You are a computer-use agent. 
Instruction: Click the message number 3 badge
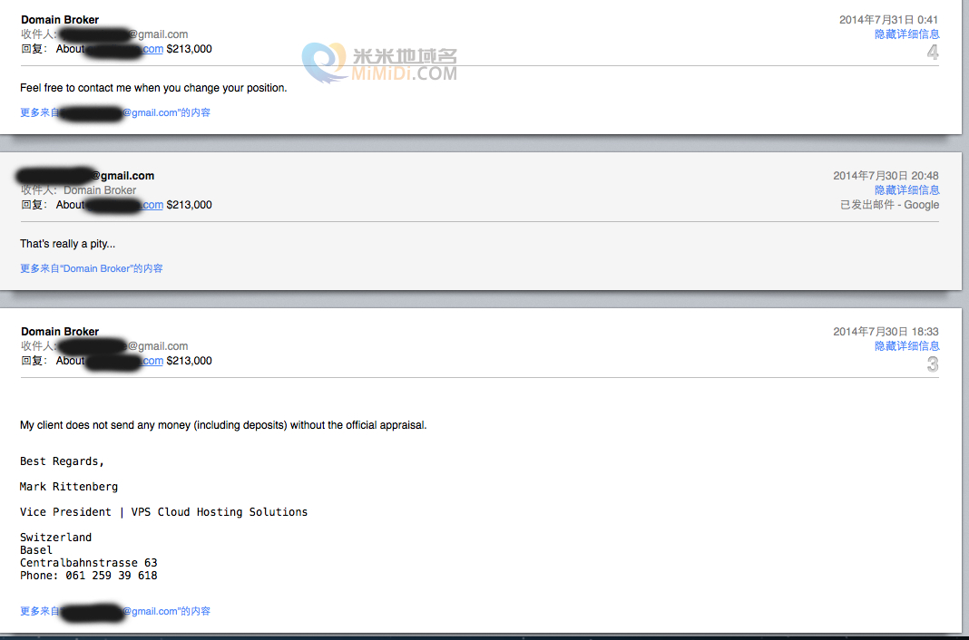coord(932,364)
